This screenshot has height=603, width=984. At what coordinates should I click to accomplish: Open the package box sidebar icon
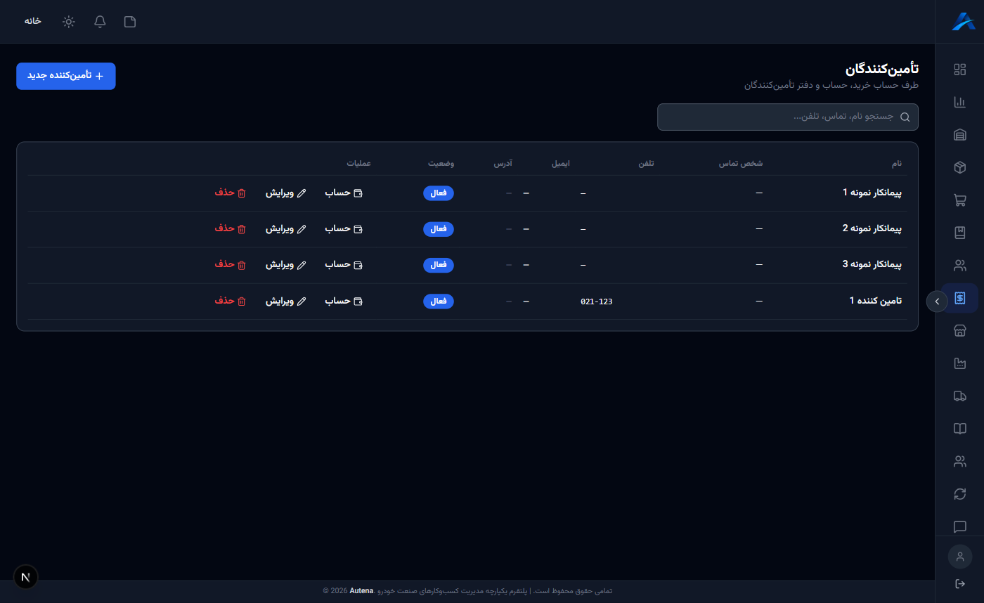959,167
